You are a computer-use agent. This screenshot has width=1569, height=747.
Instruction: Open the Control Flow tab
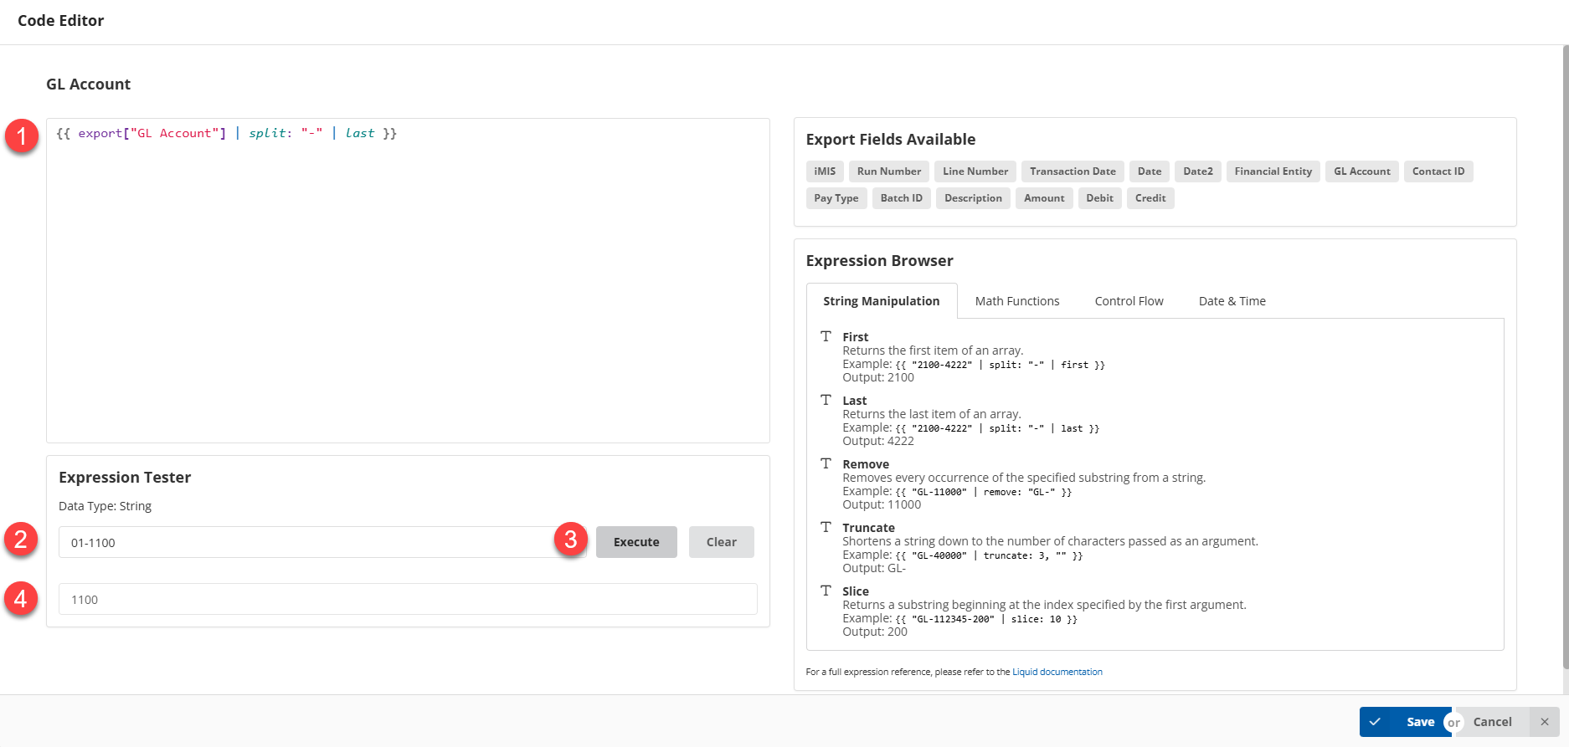tap(1129, 301)
